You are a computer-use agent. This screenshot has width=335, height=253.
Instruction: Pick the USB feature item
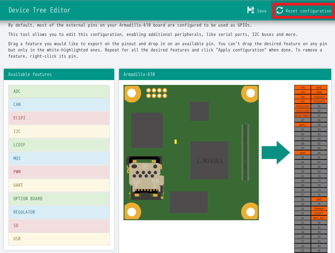point(59,239)
